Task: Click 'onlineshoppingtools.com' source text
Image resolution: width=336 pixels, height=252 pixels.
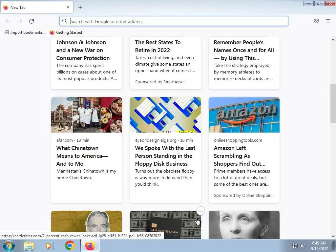Action: point(238,140)
